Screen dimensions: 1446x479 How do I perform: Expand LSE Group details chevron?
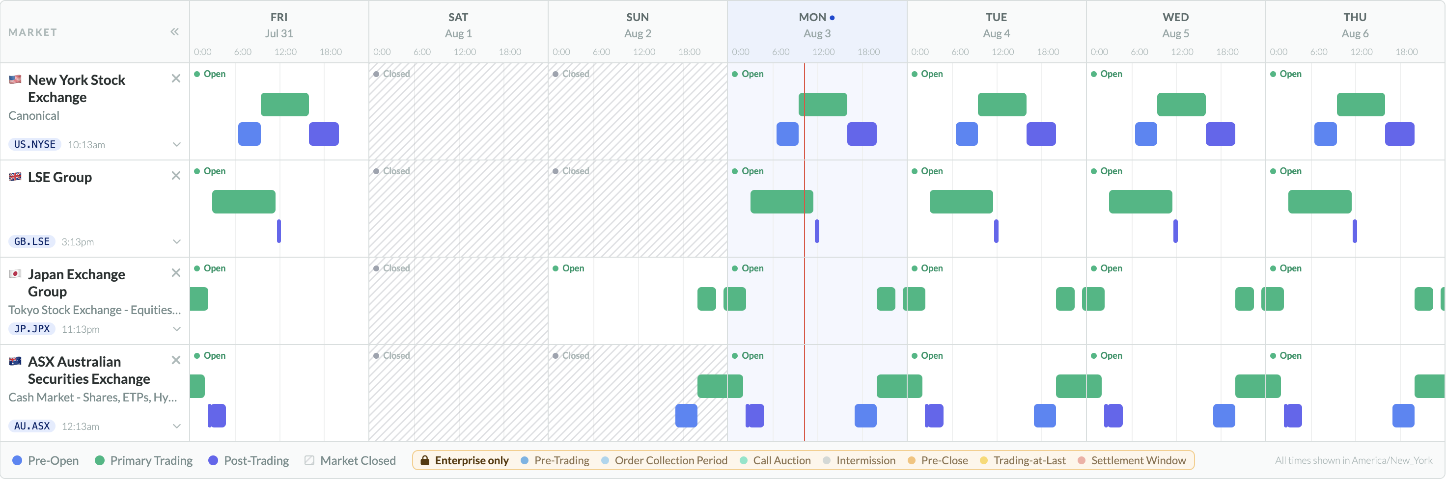(x=176, y=242)
